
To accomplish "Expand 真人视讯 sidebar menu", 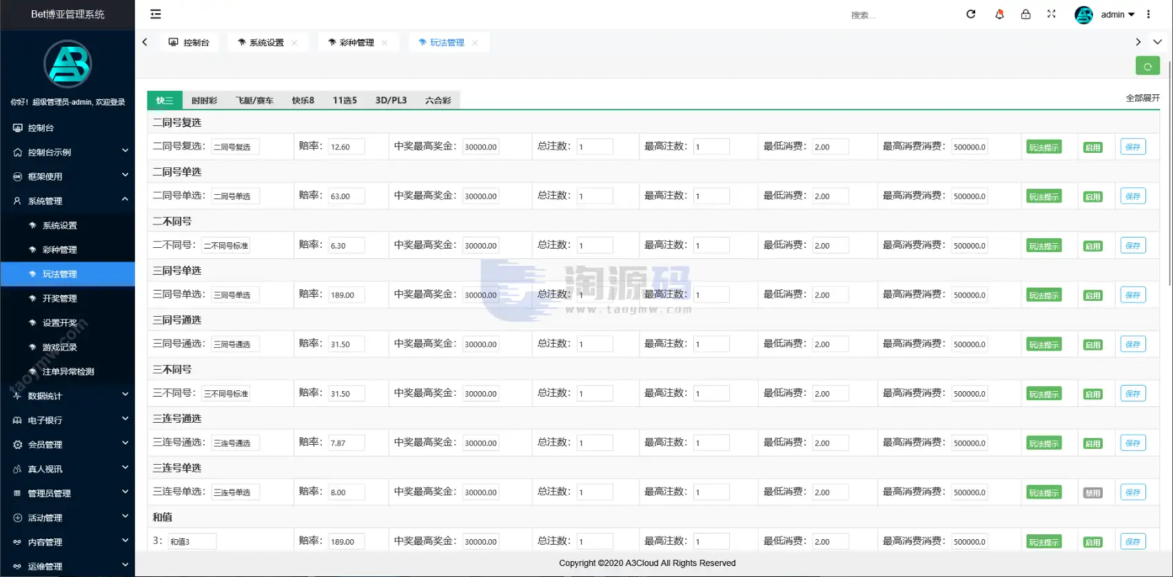I will point(125,468).
